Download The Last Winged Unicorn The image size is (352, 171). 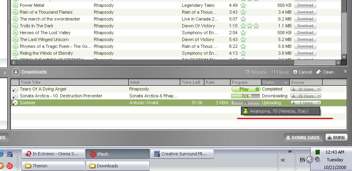(x=305, y=39)
